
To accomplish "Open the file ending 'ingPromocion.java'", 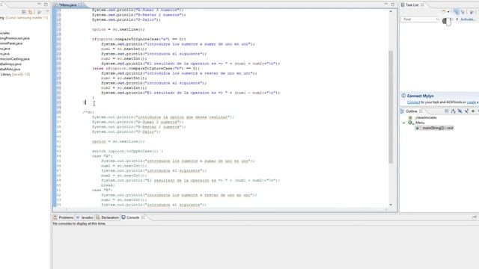I will tap(15, 38).
